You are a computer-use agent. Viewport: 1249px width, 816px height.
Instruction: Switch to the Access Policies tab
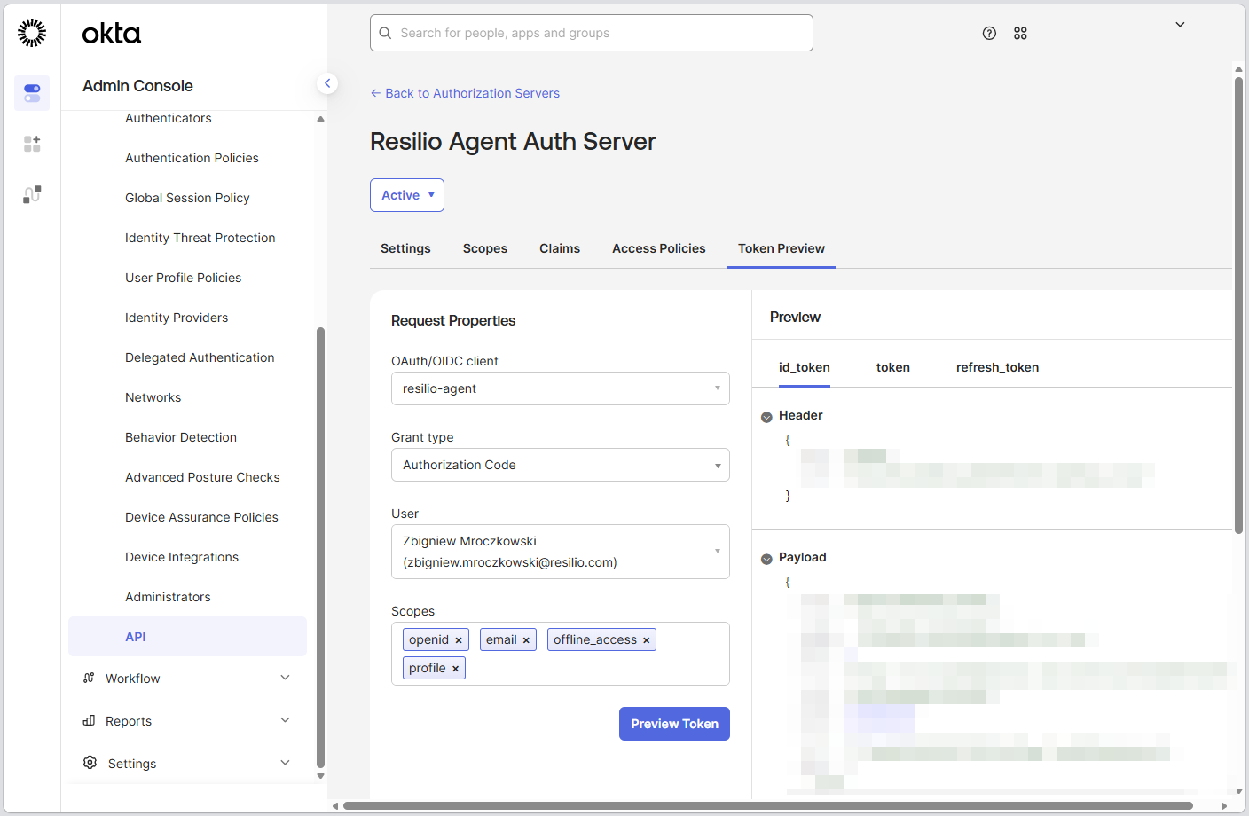pos(659,248)
